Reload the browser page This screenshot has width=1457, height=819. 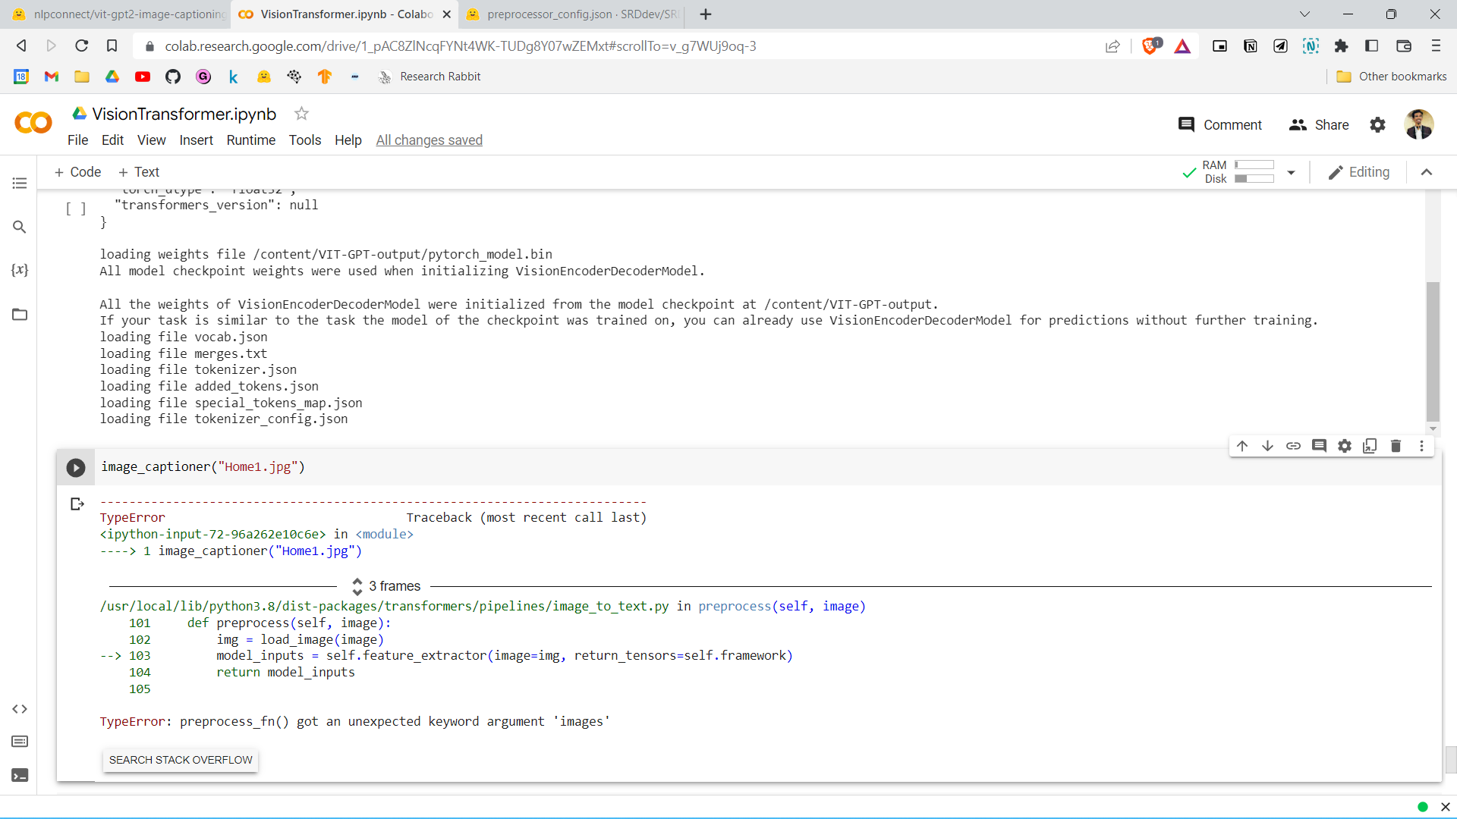[81, 46]
